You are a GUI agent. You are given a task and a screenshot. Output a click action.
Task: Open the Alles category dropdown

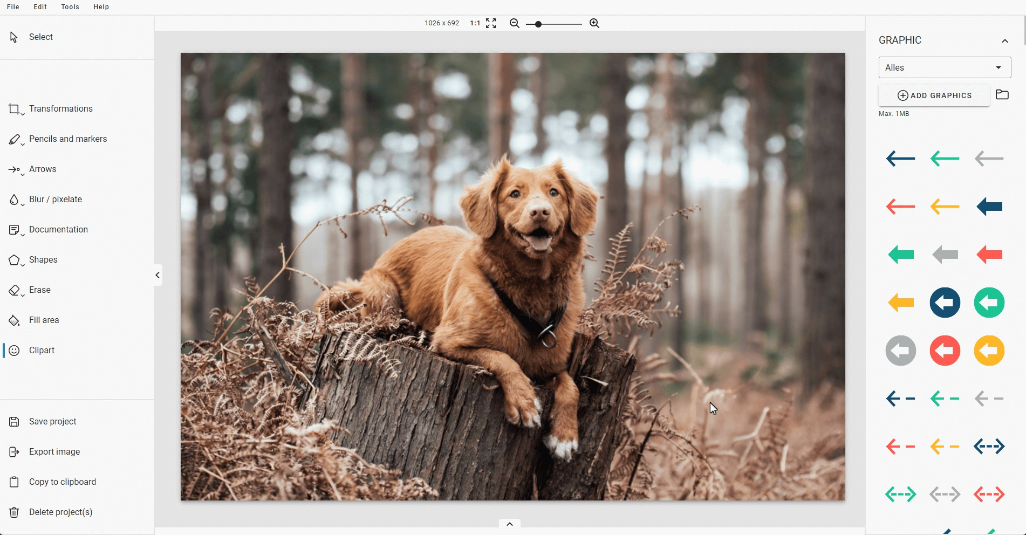pyautogui.click(x=944, y=68)
